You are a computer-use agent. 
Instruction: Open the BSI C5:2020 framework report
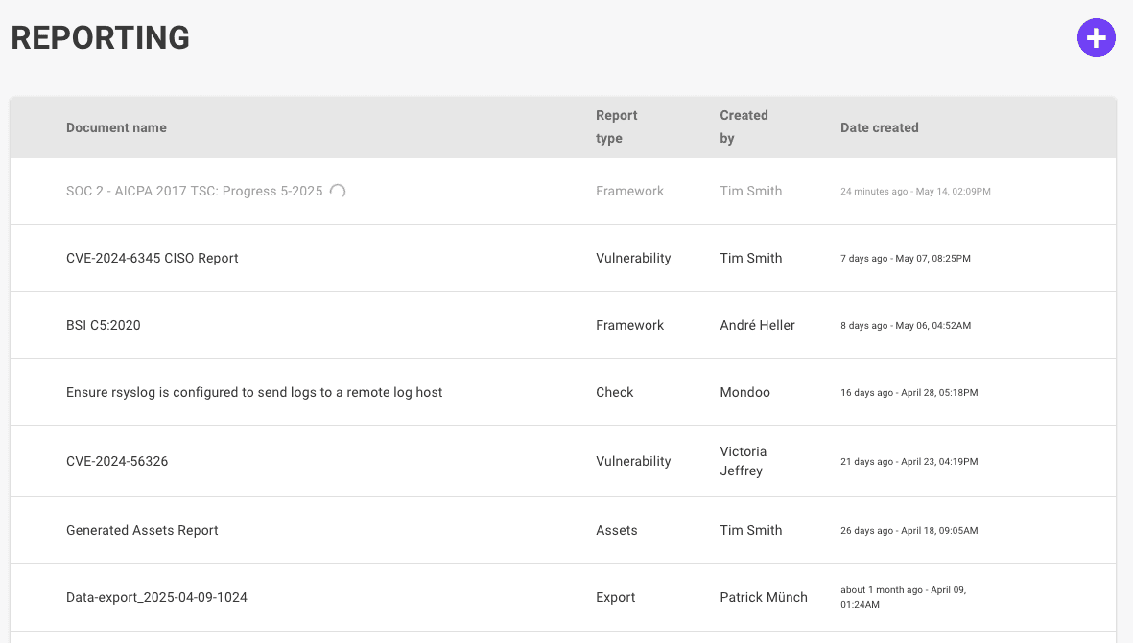tap(103, 325)
